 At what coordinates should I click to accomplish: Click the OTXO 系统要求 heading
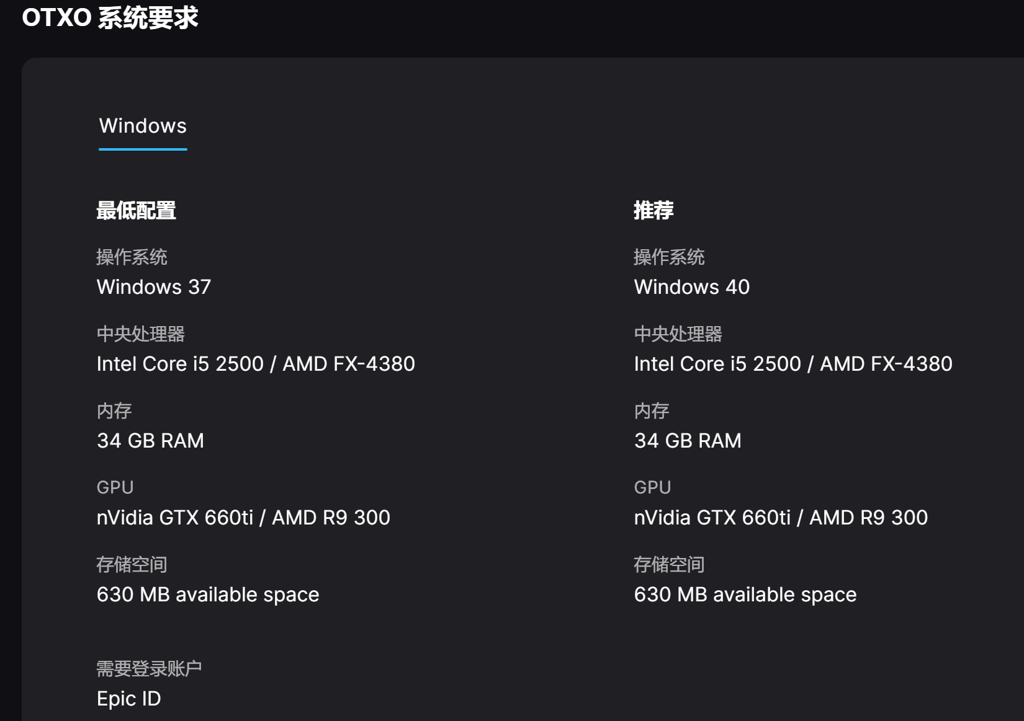(110, 17)
